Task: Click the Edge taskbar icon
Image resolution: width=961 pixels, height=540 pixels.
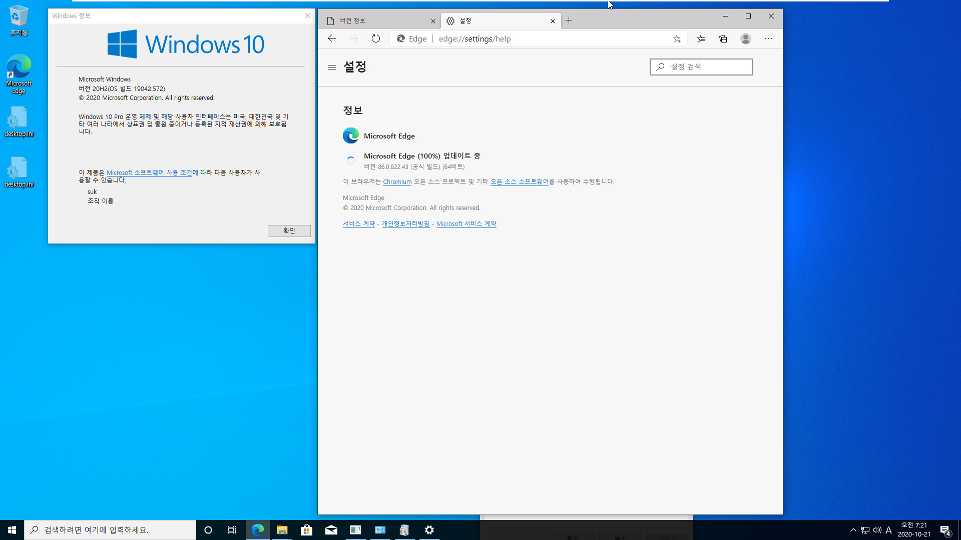Action: point(258,530)
